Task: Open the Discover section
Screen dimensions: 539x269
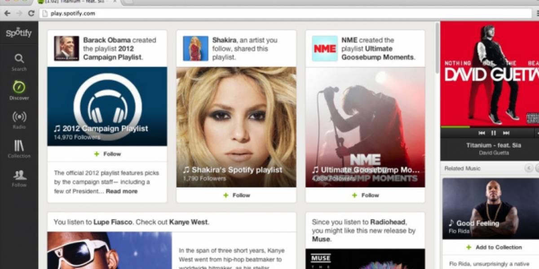Action: 19,91
